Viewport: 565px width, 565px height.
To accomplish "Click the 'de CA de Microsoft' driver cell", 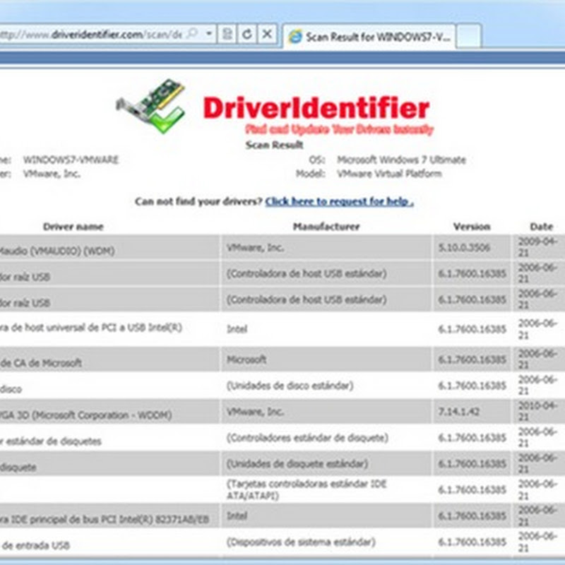I will [109, 359].
